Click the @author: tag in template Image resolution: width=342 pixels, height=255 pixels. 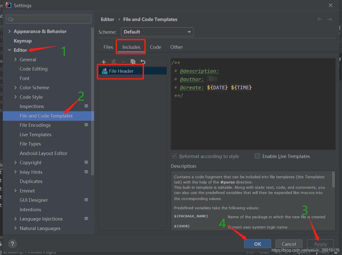tap(192, 79)
